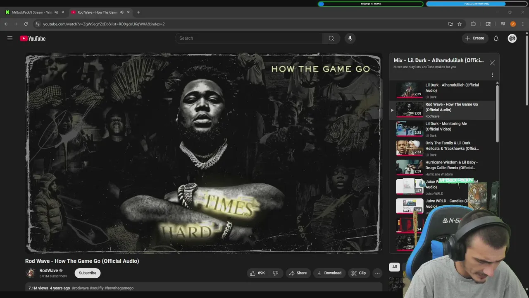Screen dimensions: 529x298
Task: Open the YouTube hamburger guide menu
Action: [10, 38]
